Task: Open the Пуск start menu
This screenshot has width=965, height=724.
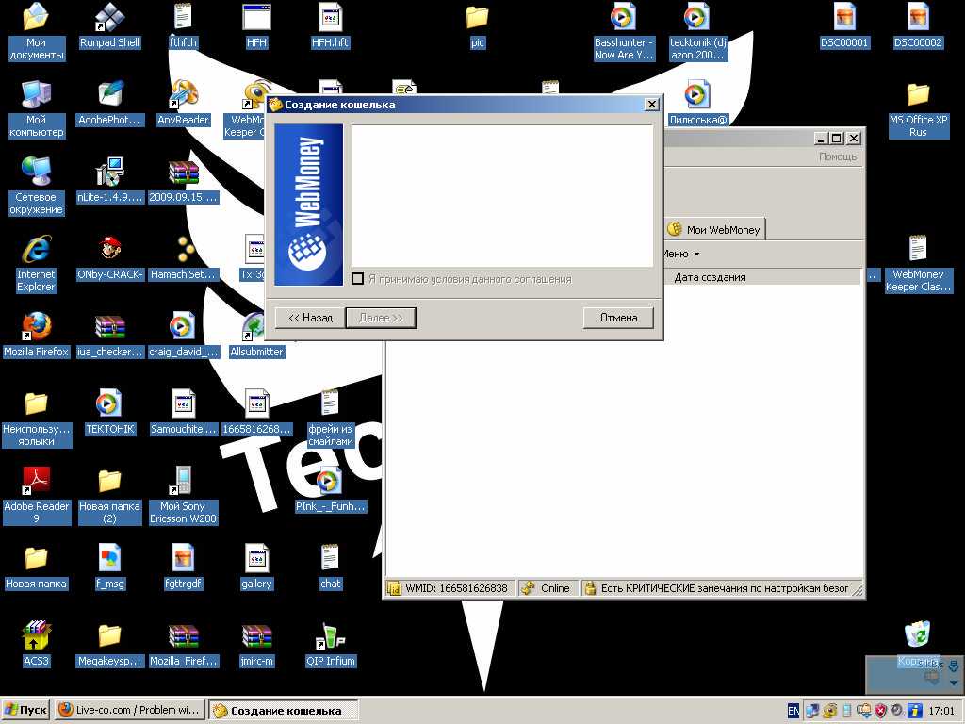Action: [x=26, y=710]
